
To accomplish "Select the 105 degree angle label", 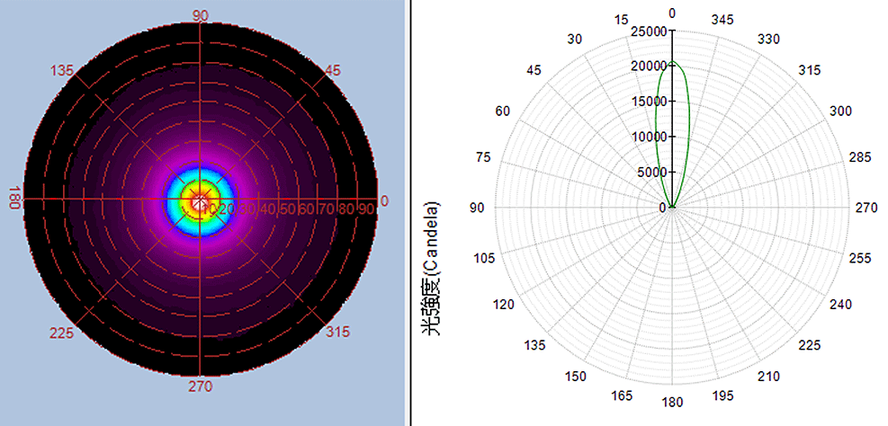I will (x=485, y=258).
